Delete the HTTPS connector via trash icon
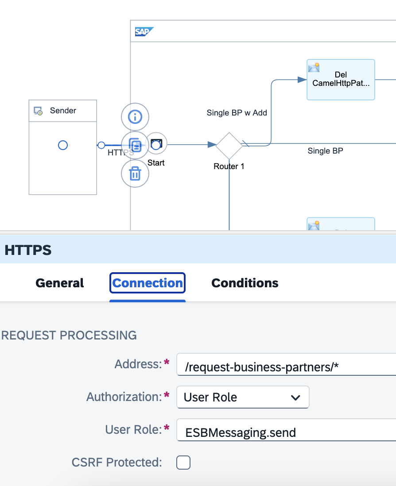Image resolution: width=396 pixels, height=486 pixels. [135, 174]
